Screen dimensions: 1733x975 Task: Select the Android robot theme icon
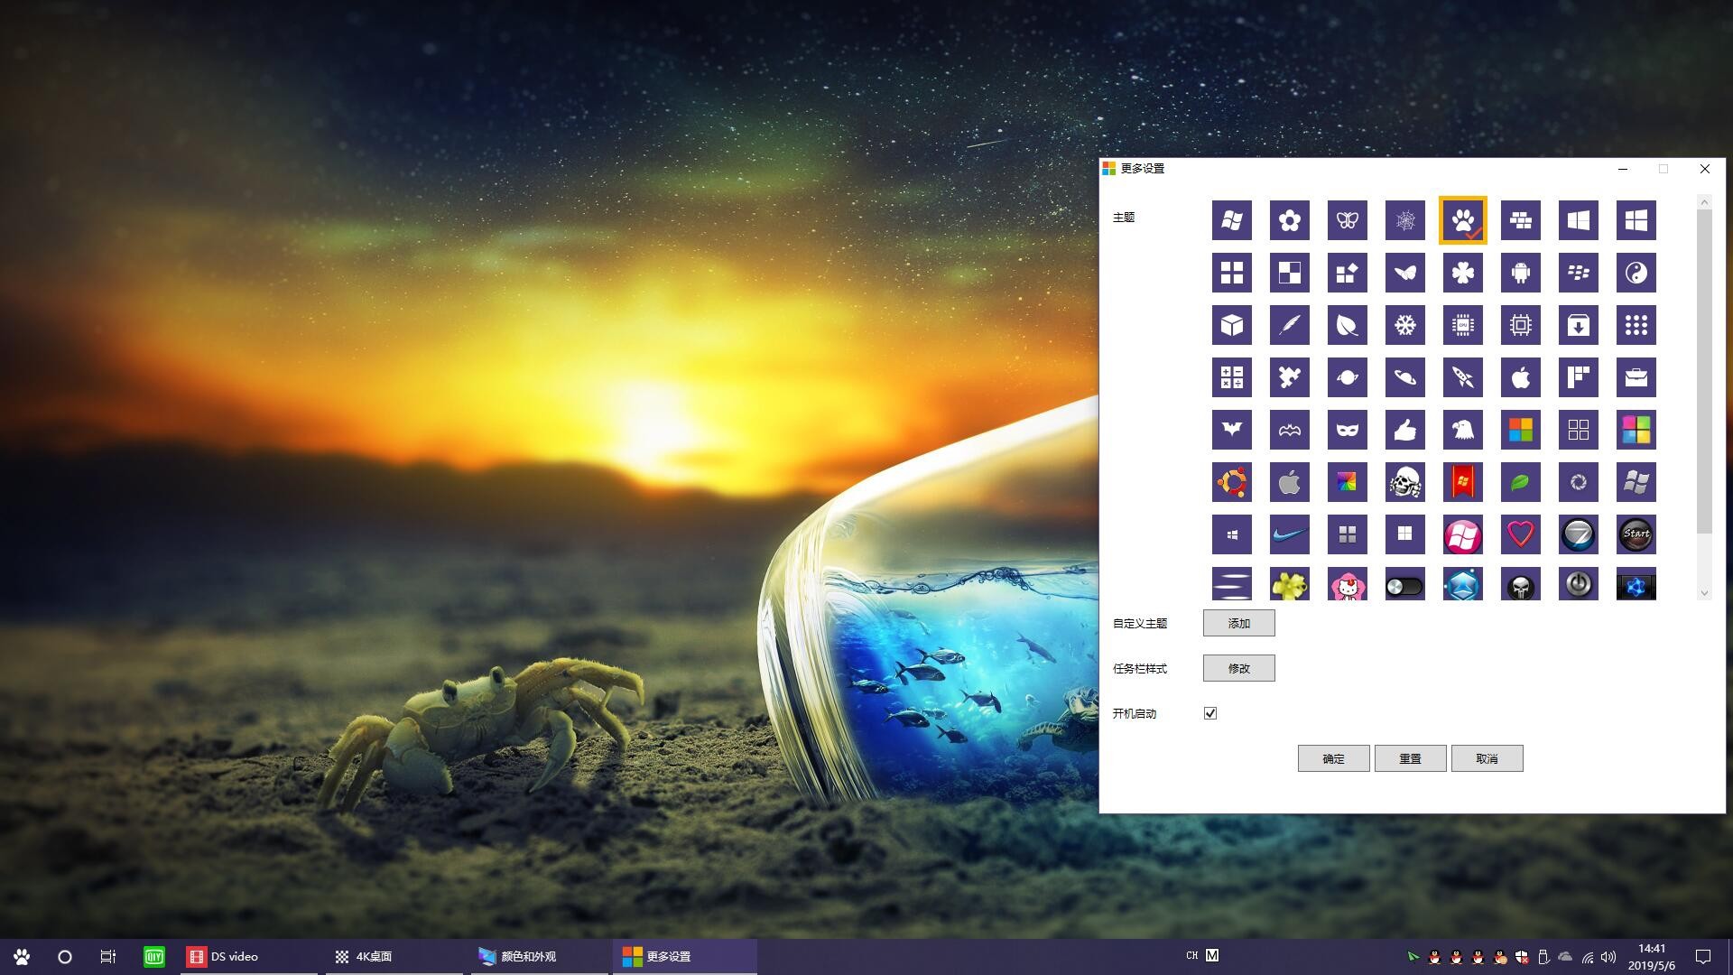click(x=1520, y=272)
